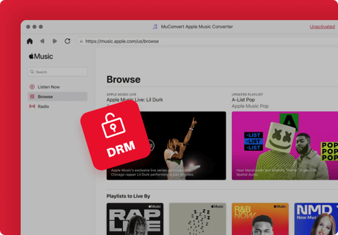Open Radio in the sidebar
Viewport: 338px width, 235px height.
click(58, 106)
